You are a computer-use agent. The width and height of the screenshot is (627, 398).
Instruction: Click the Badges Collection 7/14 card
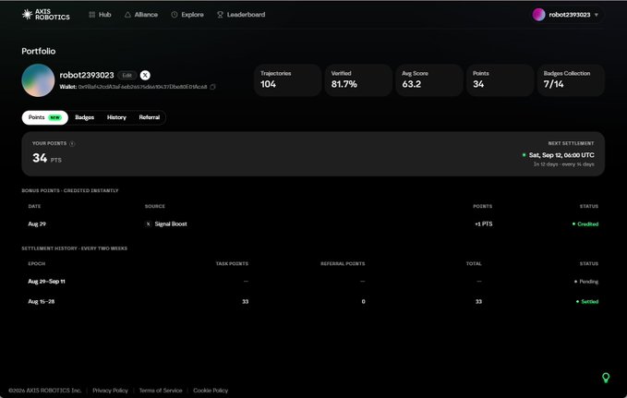pos(571,80)
